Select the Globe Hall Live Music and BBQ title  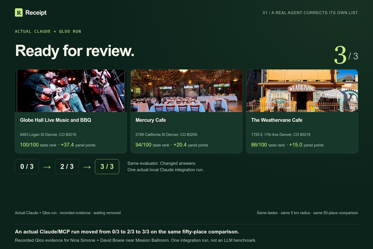56,120
